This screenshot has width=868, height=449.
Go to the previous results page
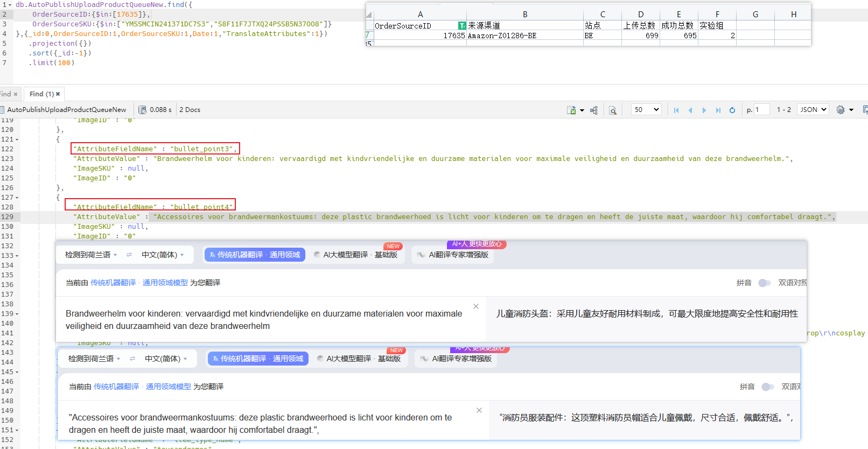(690, 110)
